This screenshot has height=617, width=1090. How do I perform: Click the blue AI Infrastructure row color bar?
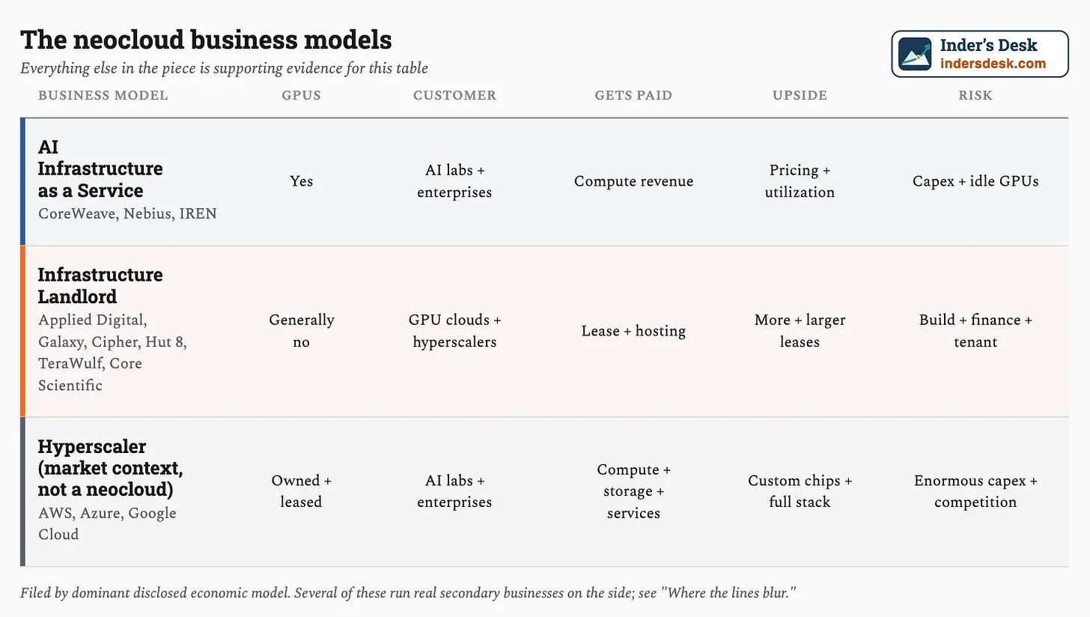click(x=22, y=181)
